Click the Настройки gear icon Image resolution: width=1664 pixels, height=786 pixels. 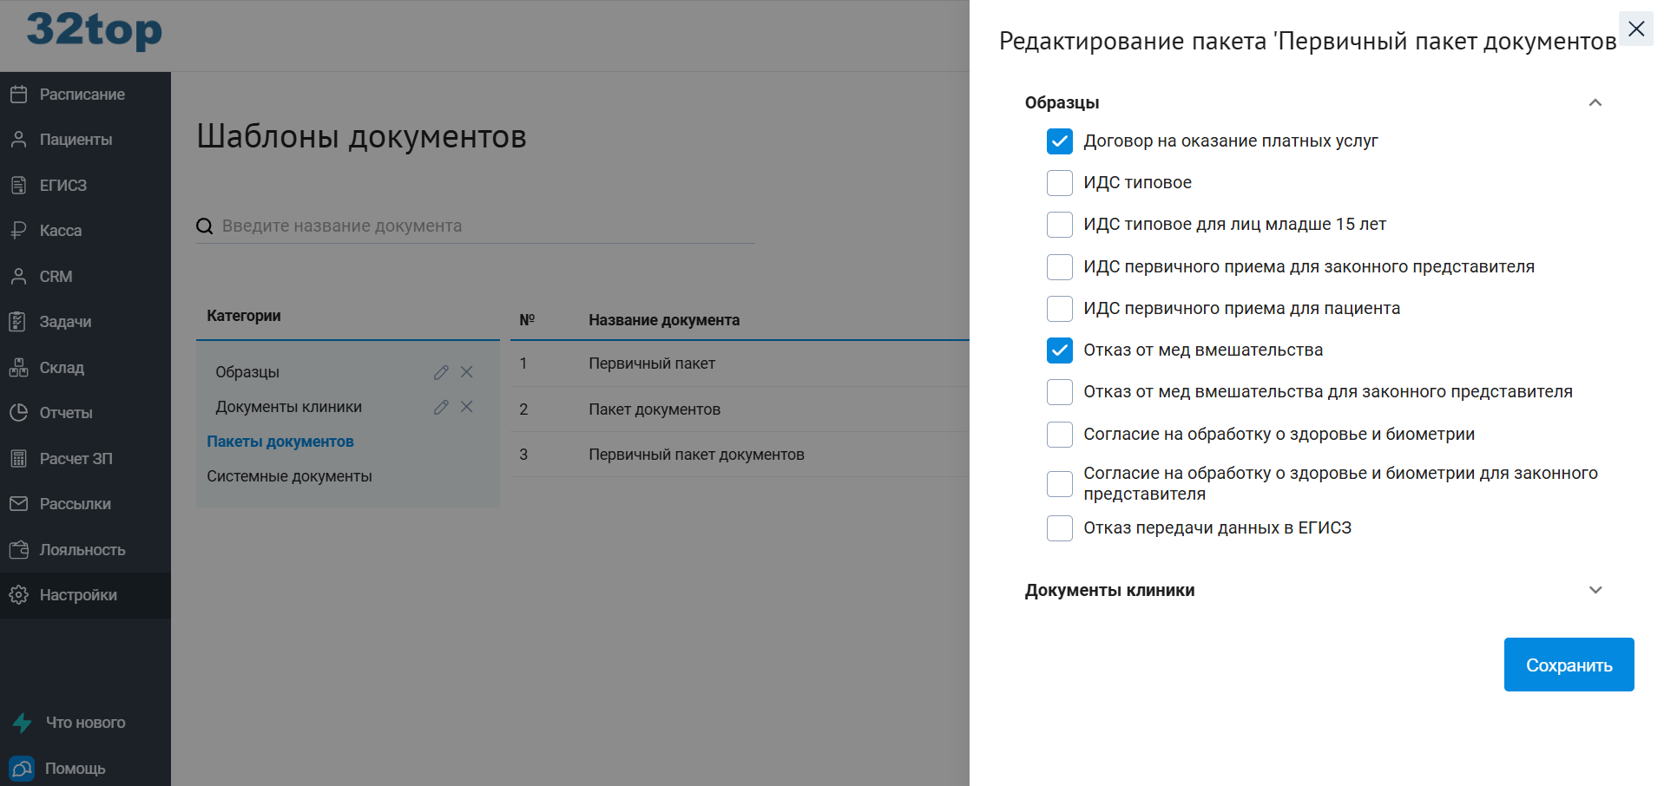[x=18, y=595]
